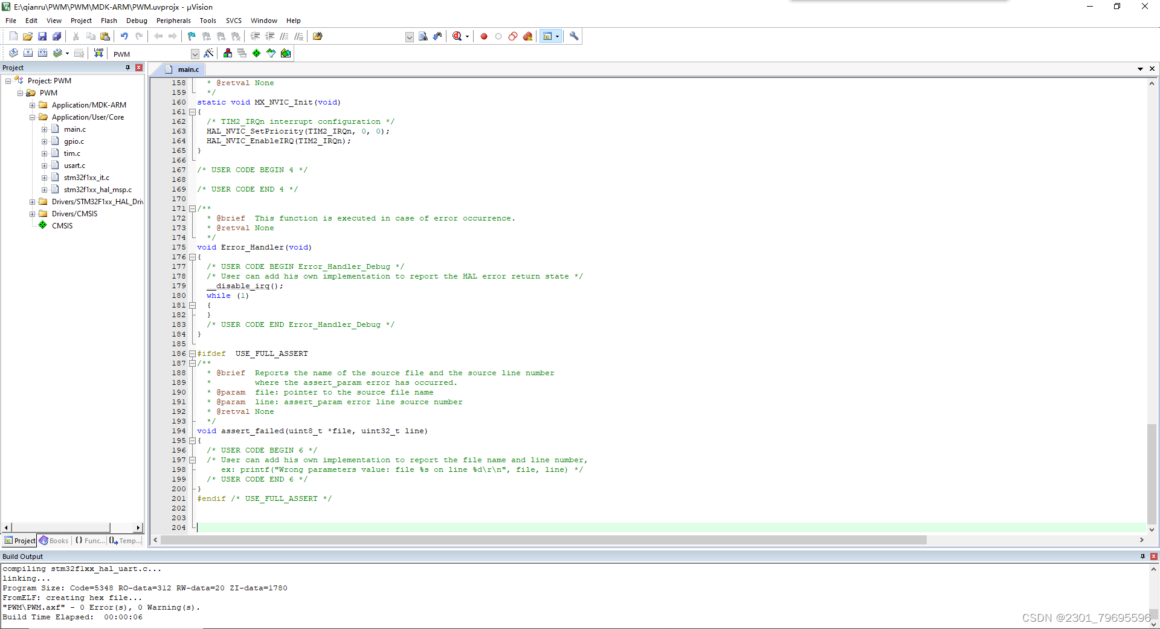Open batch build dropdown arrow
1160x629 pixels.
pyautogui.click(x=67, y=53)
